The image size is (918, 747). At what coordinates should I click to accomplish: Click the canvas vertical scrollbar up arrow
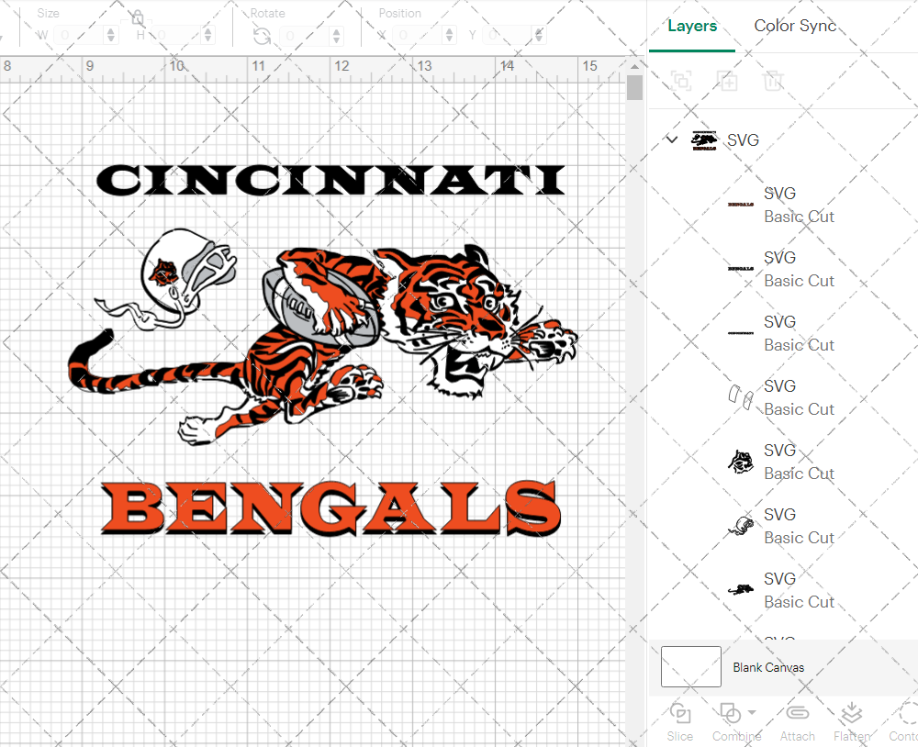634,66
